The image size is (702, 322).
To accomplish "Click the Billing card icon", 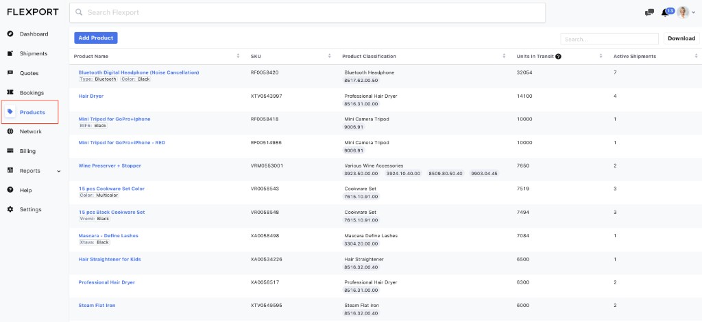I will click(10, 151).
